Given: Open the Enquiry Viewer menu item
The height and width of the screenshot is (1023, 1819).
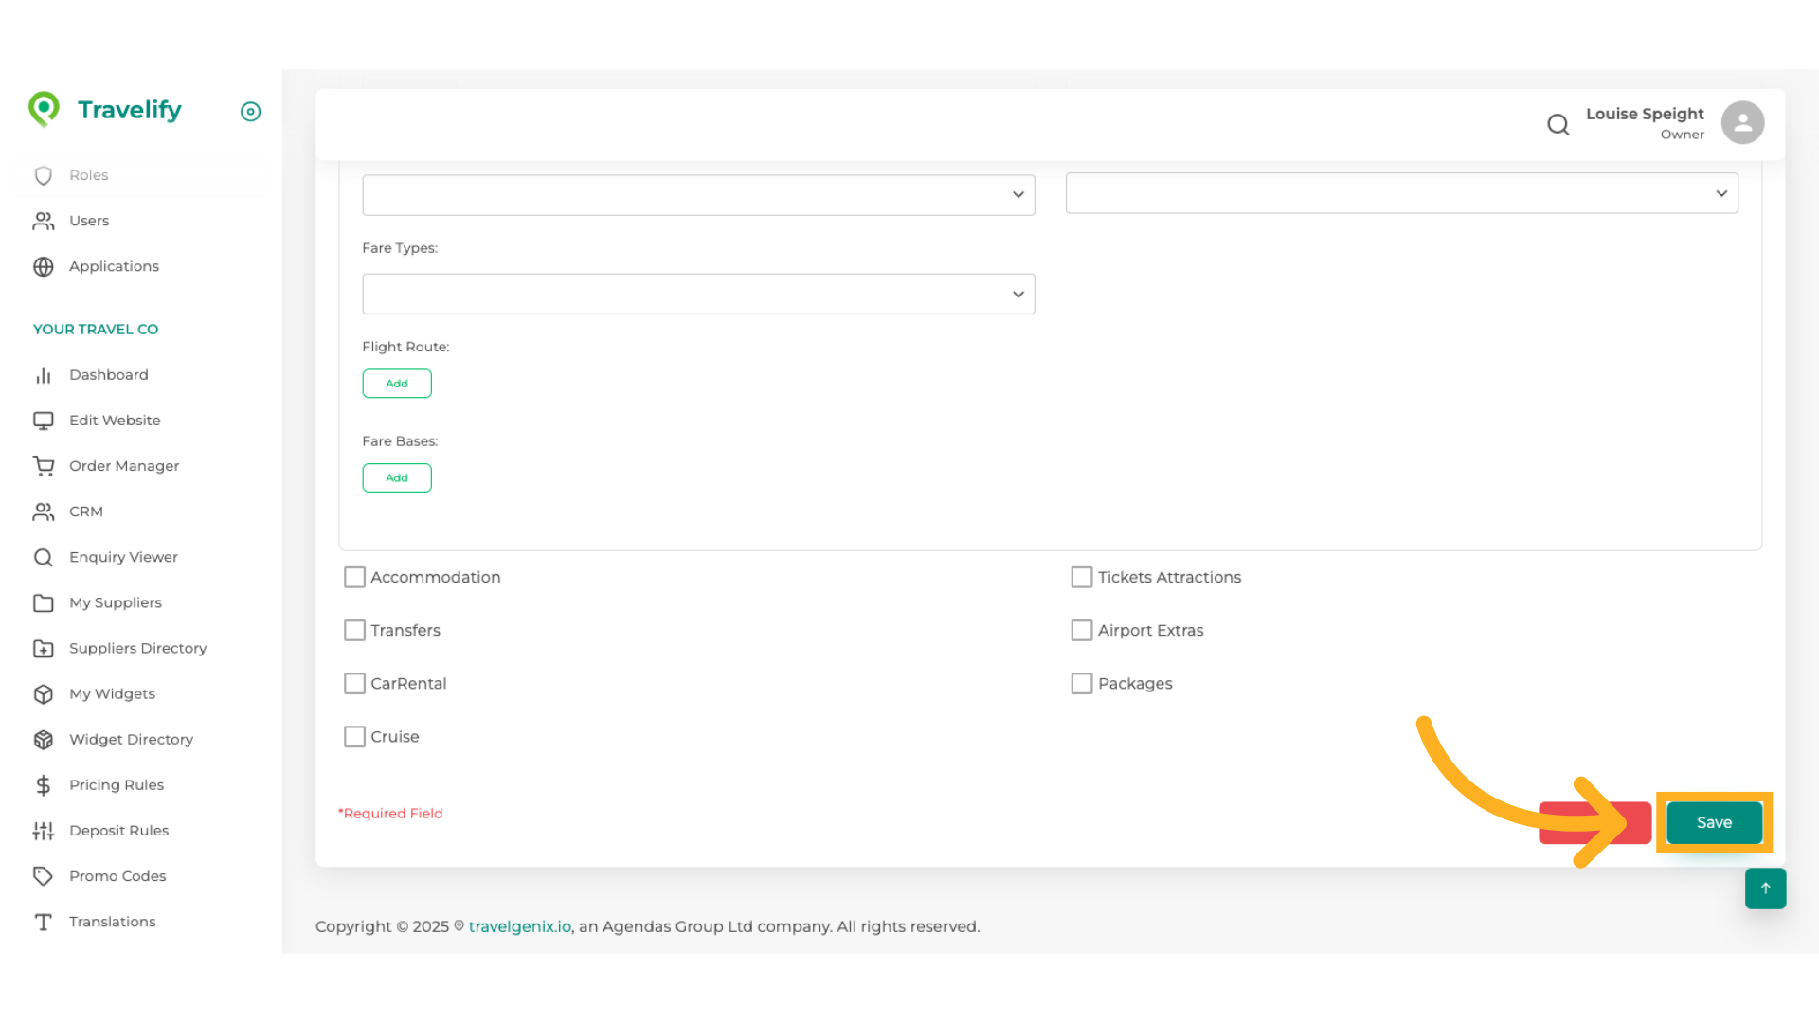Looking at the screenshot, I should 123,557.
